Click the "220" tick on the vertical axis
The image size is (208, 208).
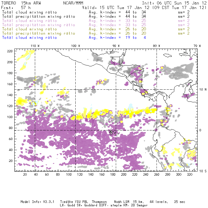point(10,51)
